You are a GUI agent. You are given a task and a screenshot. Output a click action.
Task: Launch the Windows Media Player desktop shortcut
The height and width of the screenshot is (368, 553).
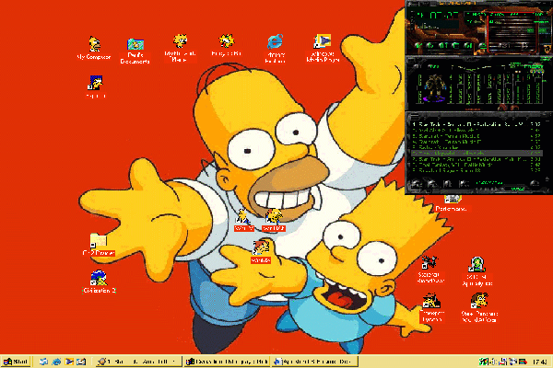click(322, 41)
